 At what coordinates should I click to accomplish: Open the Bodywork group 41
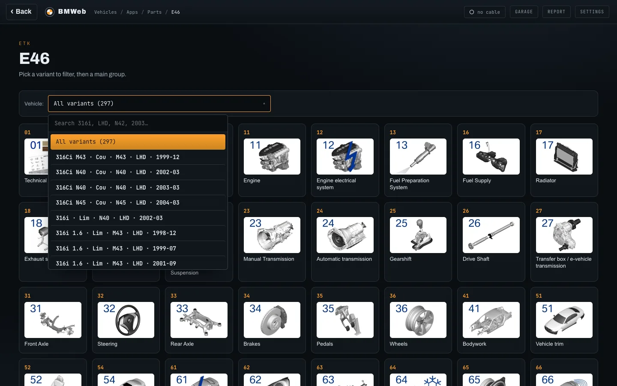(491, 320)
